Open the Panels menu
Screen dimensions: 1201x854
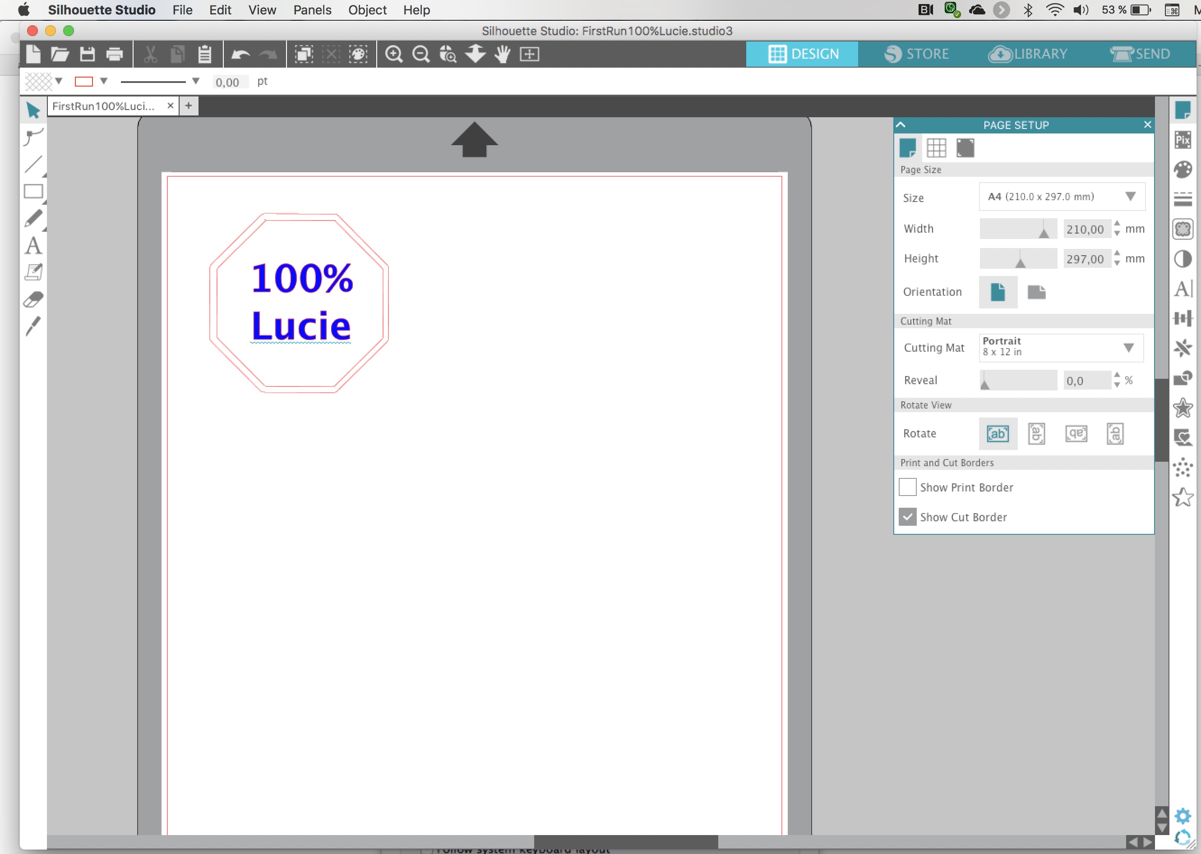(312, 10)
